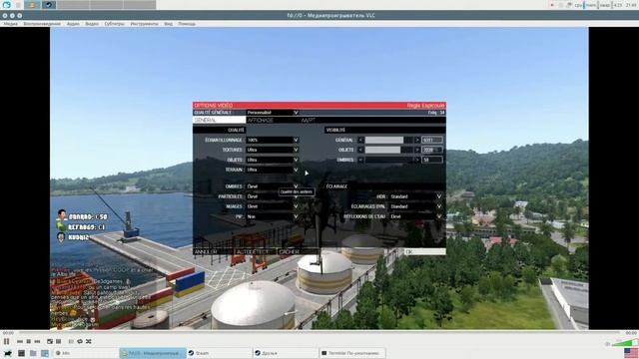Click the Objets visibility slider bar

point(388,150)
